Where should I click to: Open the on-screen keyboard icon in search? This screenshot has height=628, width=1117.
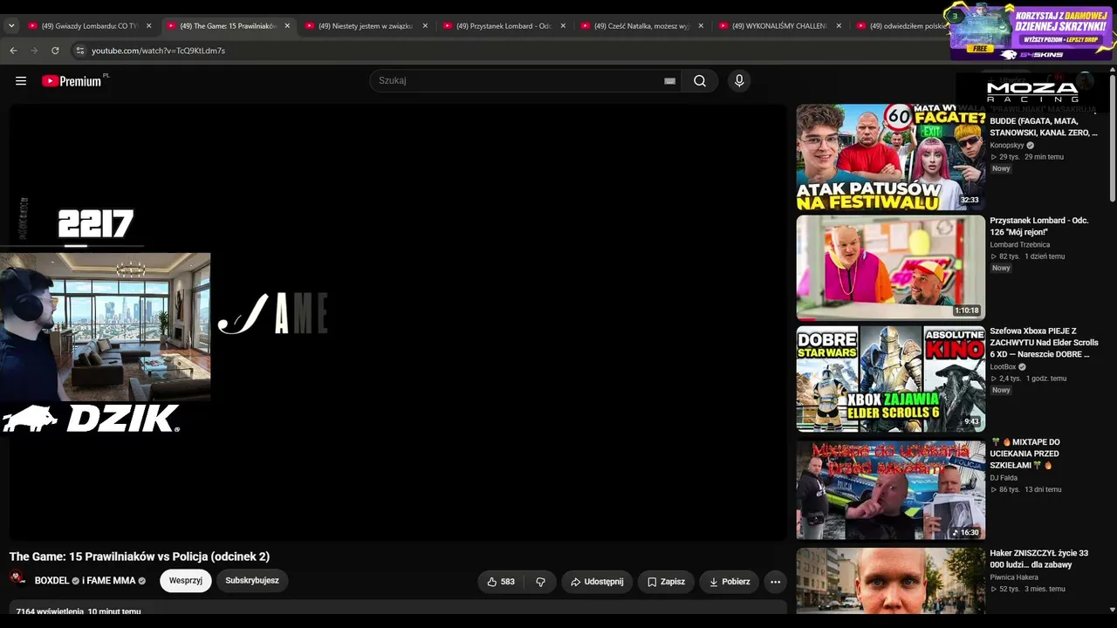point(669,81)
